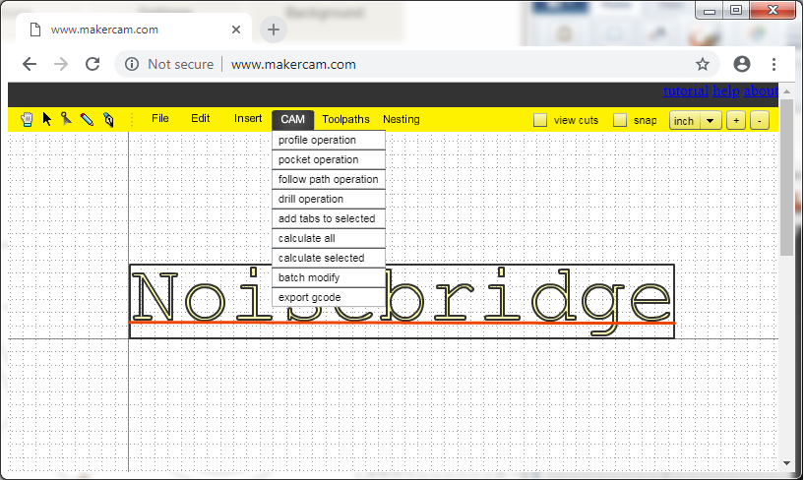Click the about link

(761, 91)
